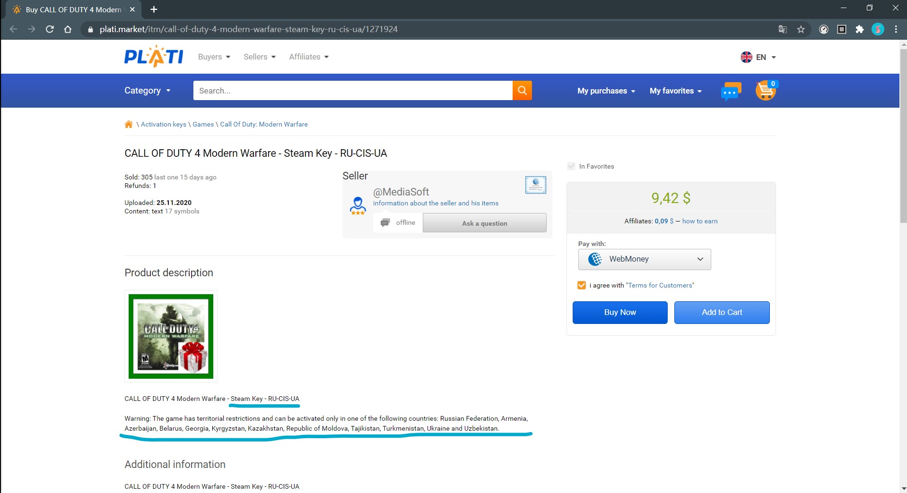Select the Buy CALL OF DUTY browser tab
This screenshot has height=493, width=907.
point(73,9)
